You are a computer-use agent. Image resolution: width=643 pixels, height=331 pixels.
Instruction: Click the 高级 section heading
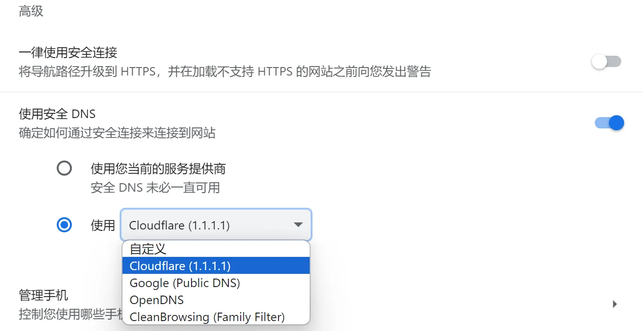(31, 11)
